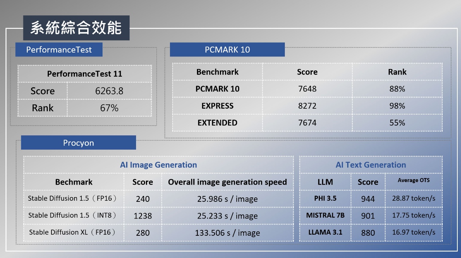Select the PHI 3.5 LLM cell
The height and width of the screenshot is (258, 461).
[x=325, y=199]
